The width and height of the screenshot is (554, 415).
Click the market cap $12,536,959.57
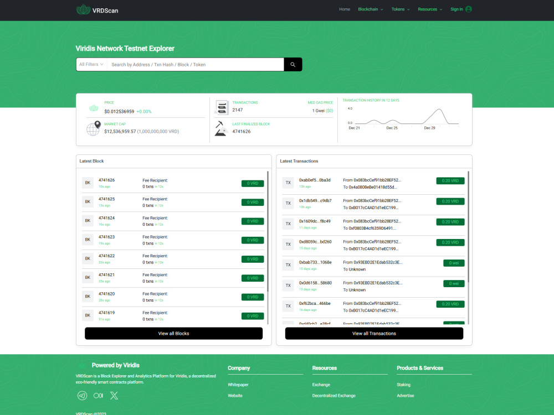tap(120, 131)
